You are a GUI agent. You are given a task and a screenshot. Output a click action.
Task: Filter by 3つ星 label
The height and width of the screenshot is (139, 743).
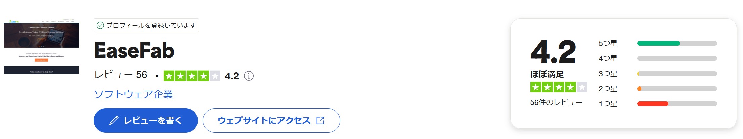tap(608, 74)
